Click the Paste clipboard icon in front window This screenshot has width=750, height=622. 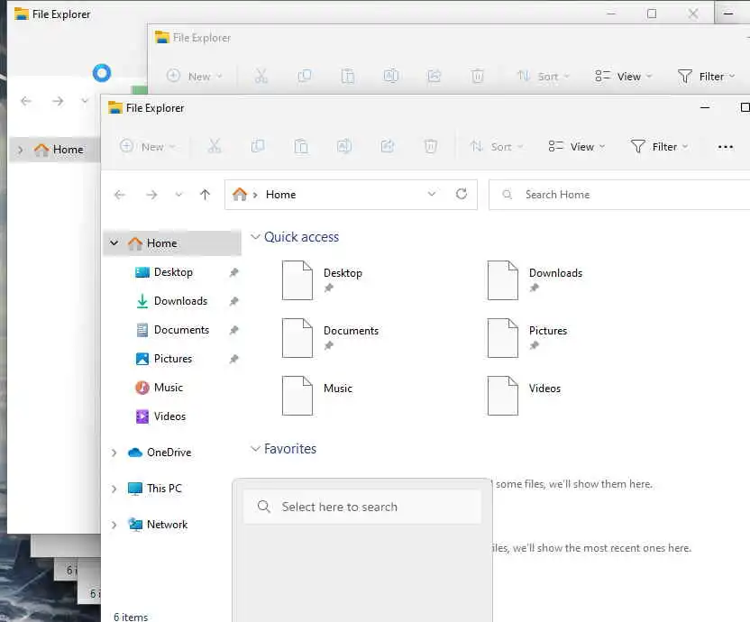(301, 146)
